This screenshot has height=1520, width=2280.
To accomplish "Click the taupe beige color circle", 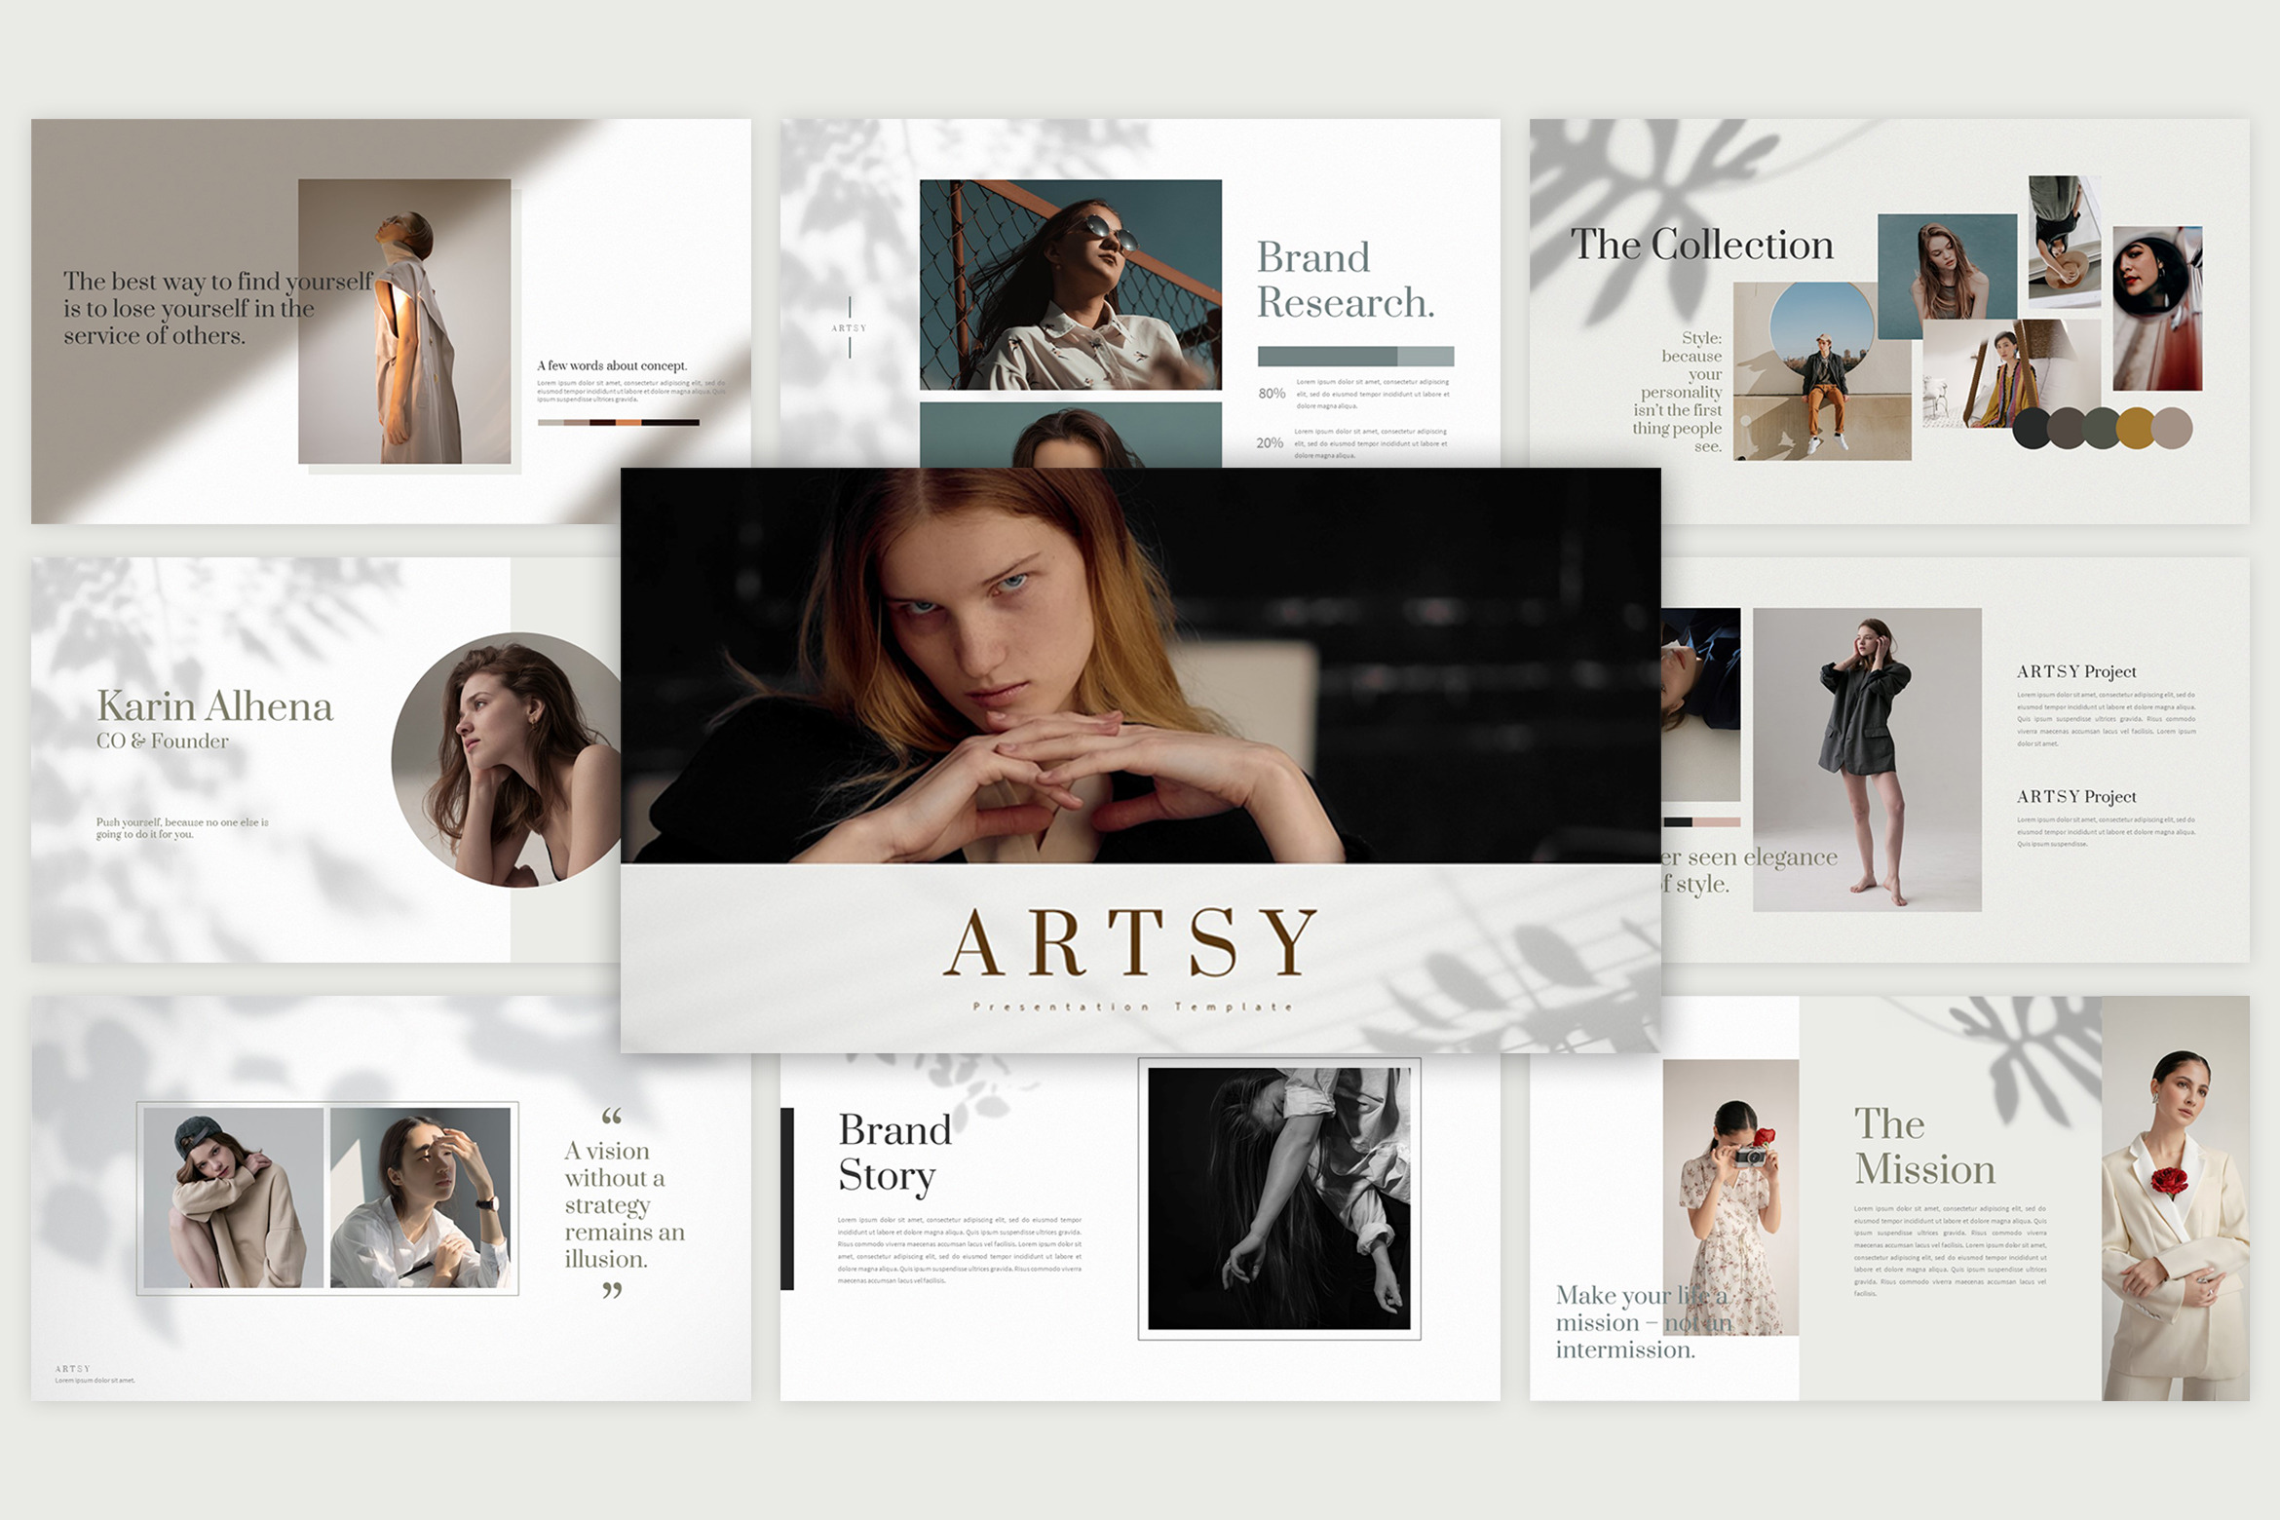I will [x=2172, y=429].
